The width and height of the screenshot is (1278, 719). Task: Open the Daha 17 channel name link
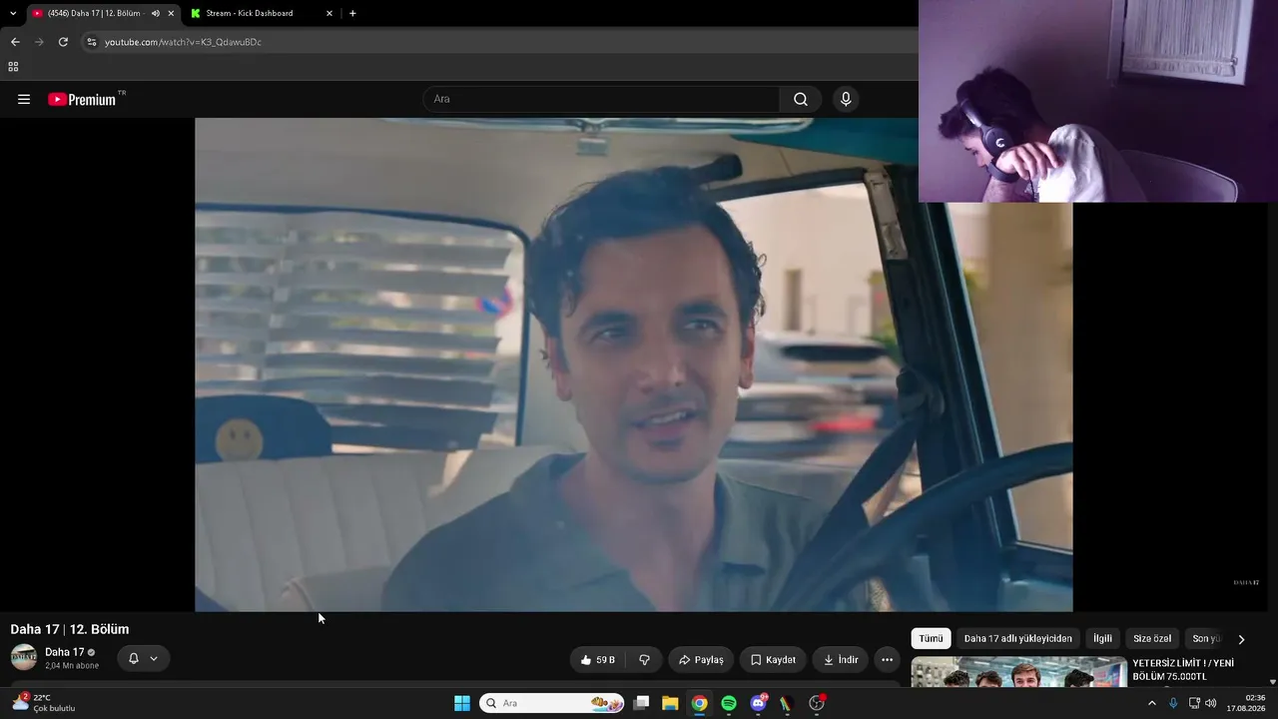pos(65,652)
